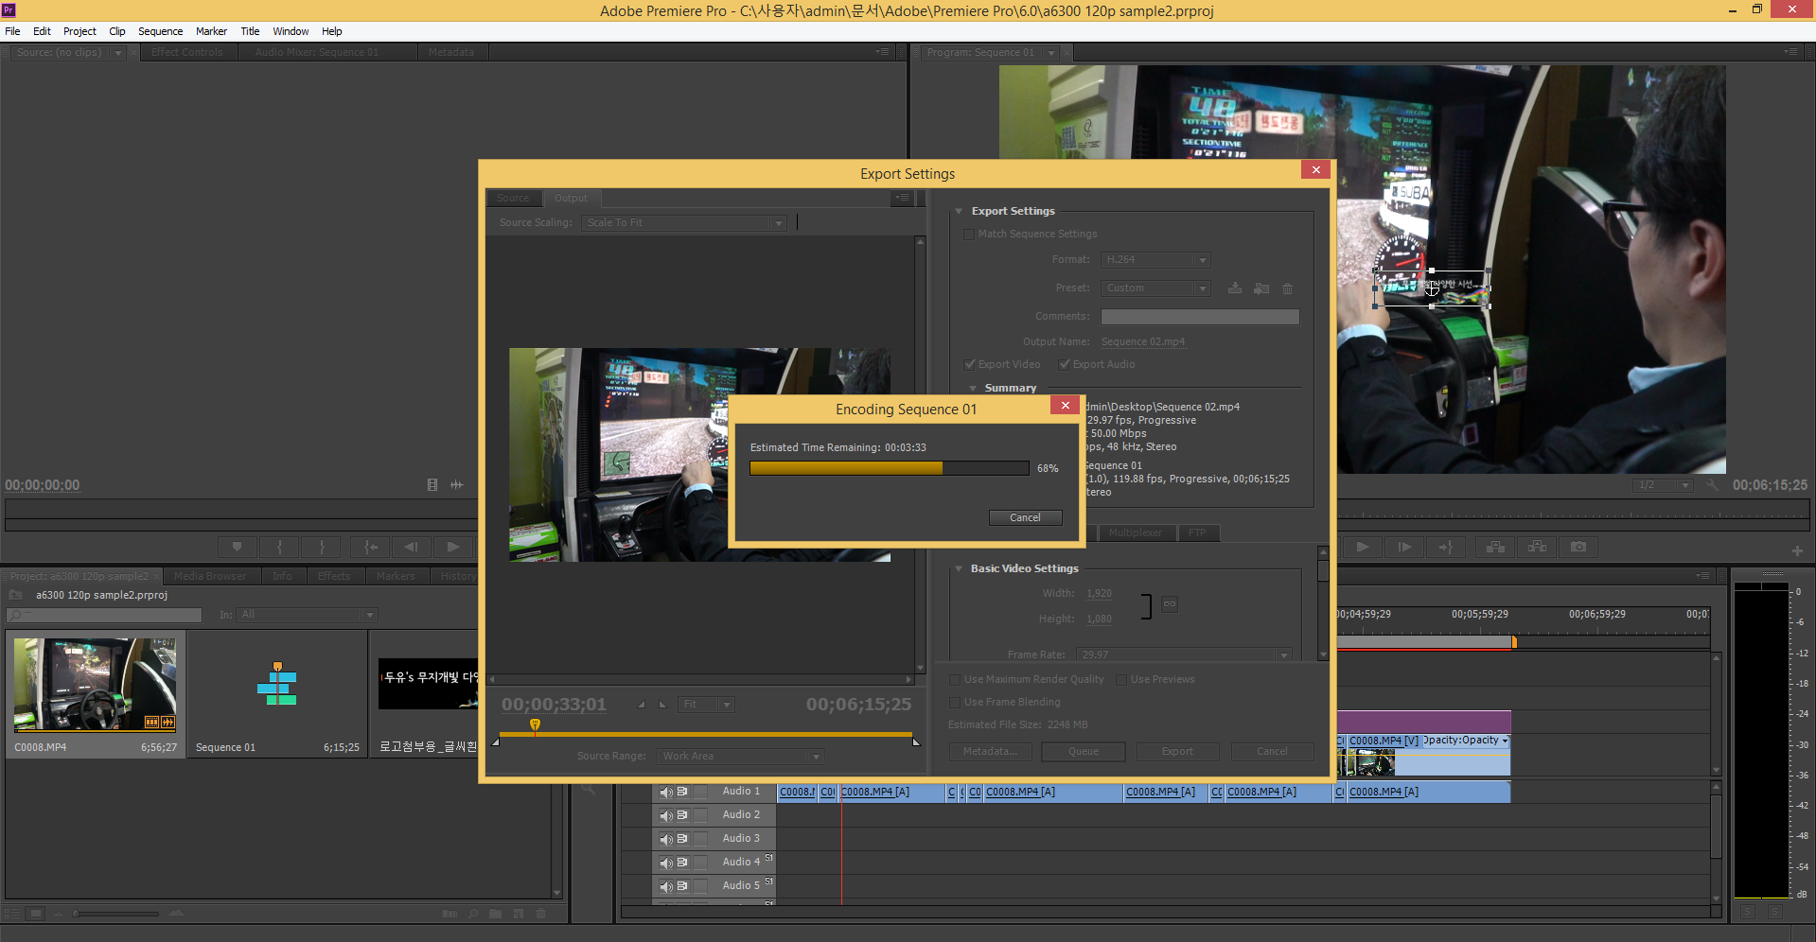
Task: Toggle the Export Audio checkbox
Action: pyautogui.click(x=1065, y=364)
